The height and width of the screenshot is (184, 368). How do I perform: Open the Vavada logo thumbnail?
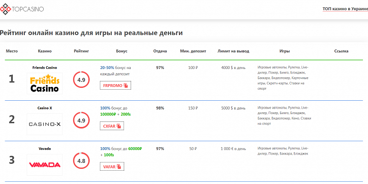pyautogui.click(x=45, y=165)
